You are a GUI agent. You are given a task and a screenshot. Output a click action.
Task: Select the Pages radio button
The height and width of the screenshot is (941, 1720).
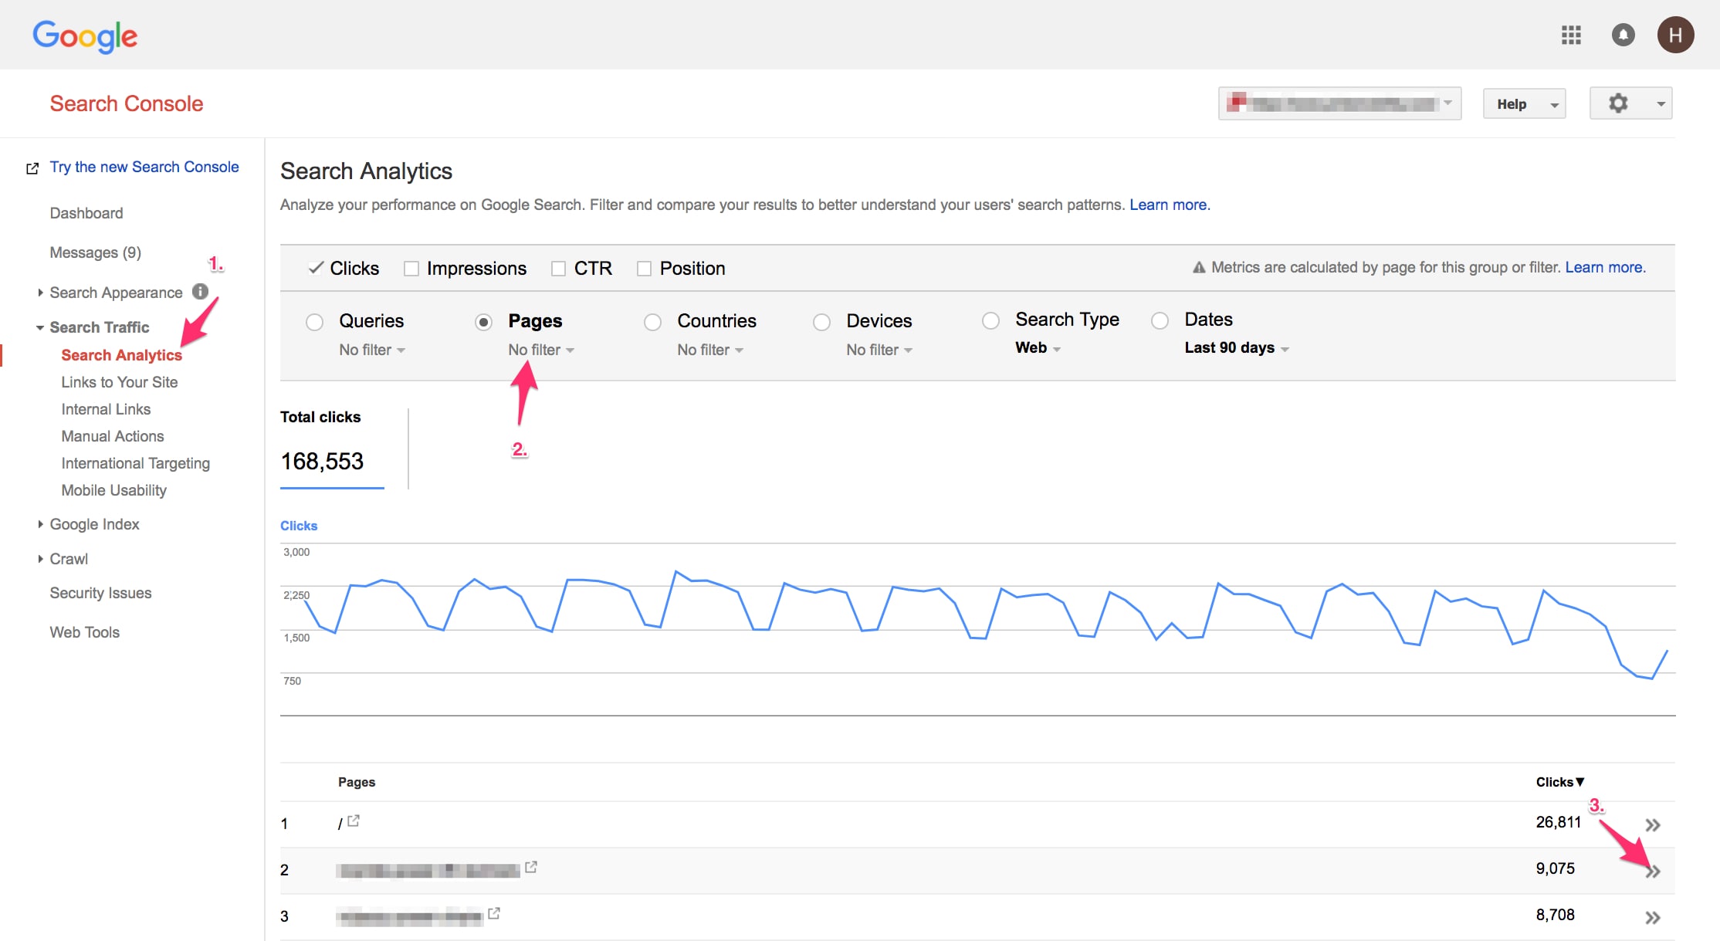(x=481, y=321)
